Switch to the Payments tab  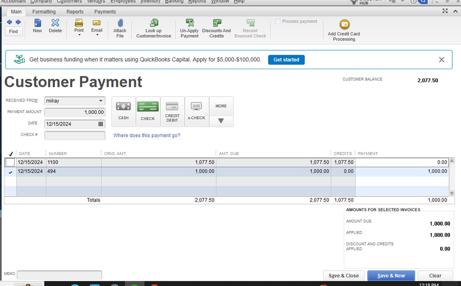(105, 12)
